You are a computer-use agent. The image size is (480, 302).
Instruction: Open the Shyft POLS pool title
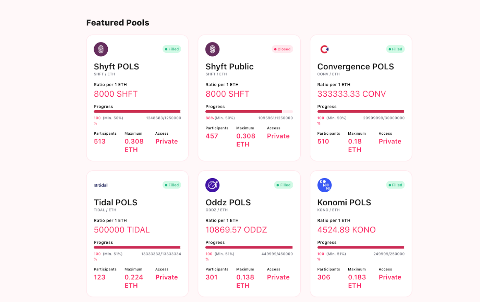[x=117, y=67]
